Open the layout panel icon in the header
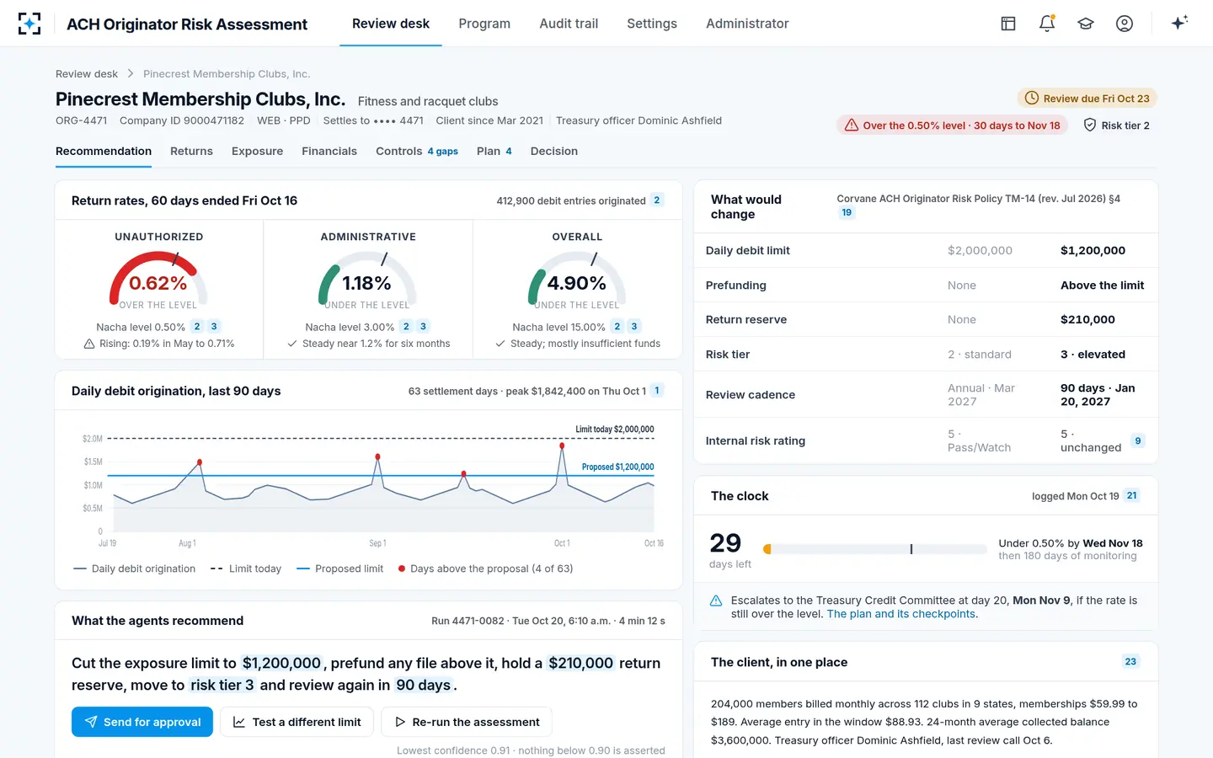Viewport: 1213px width, 758px height. [1008, 24]
